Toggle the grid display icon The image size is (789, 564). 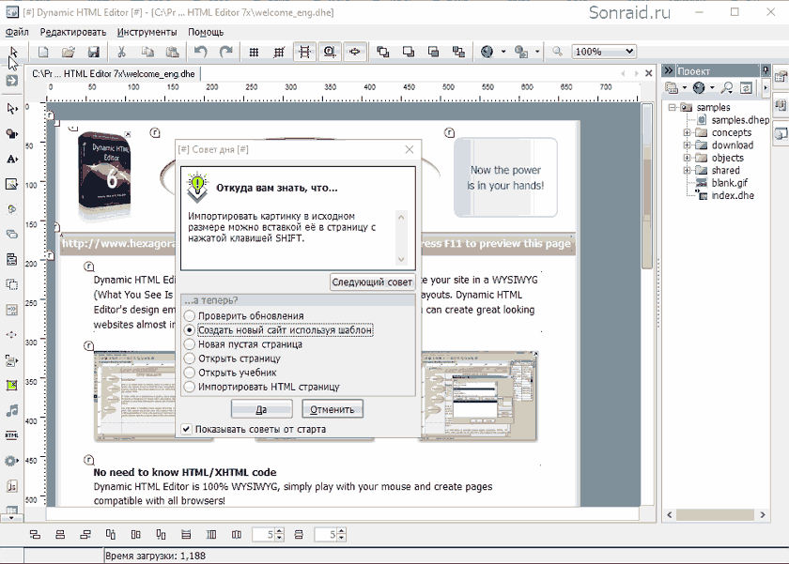[x=255, y=52]
